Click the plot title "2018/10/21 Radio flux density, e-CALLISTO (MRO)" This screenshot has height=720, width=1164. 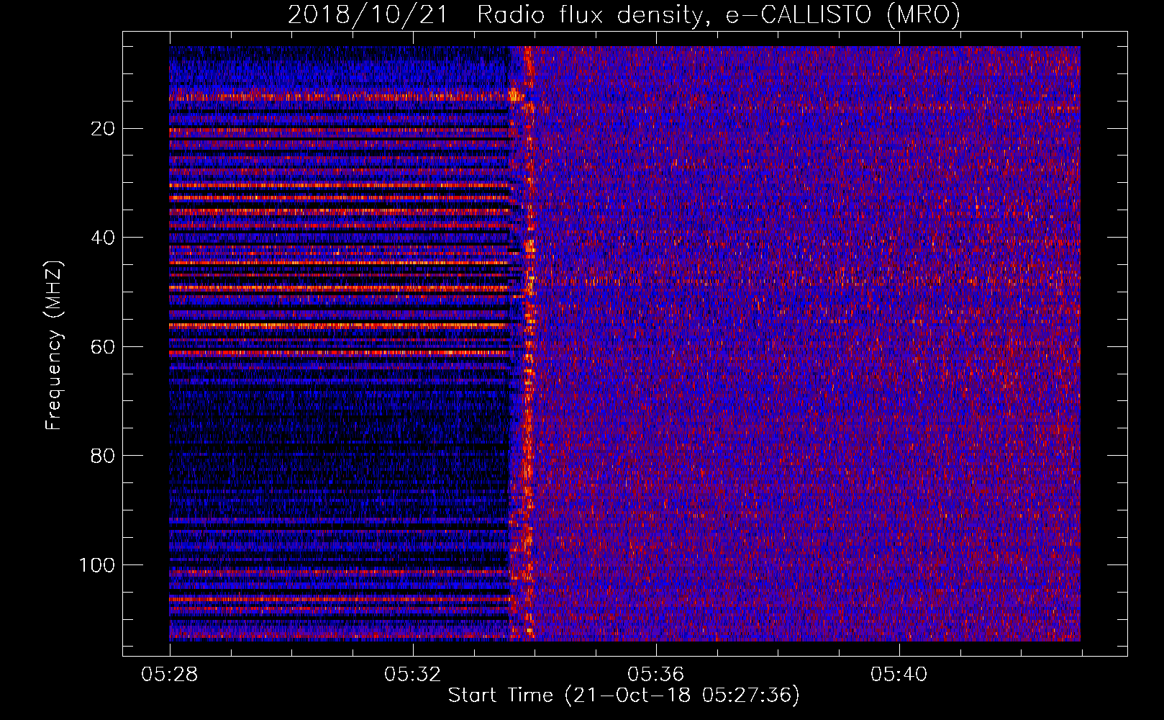point(624,15)
